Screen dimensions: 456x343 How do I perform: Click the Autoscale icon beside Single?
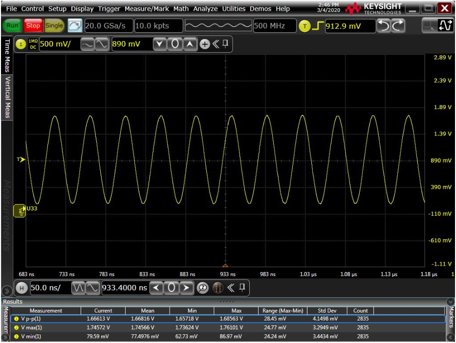[x=75, y=25]
